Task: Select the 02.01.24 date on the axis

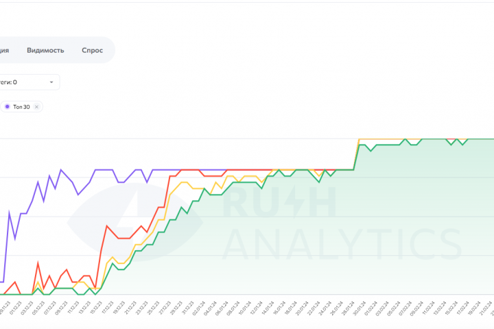Action: click(199, 306)
